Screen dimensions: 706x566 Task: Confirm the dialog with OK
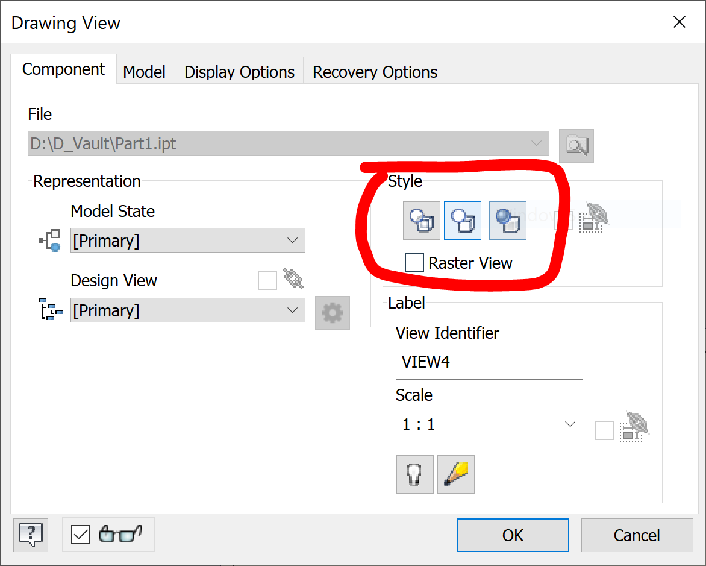pyautogui.click(x=513, y=535)
